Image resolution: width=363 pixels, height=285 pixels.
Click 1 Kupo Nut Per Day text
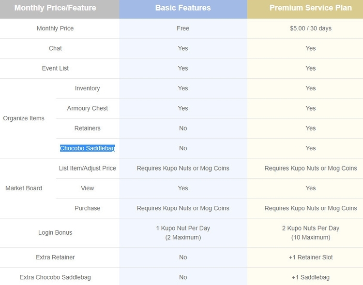point(183,228)
